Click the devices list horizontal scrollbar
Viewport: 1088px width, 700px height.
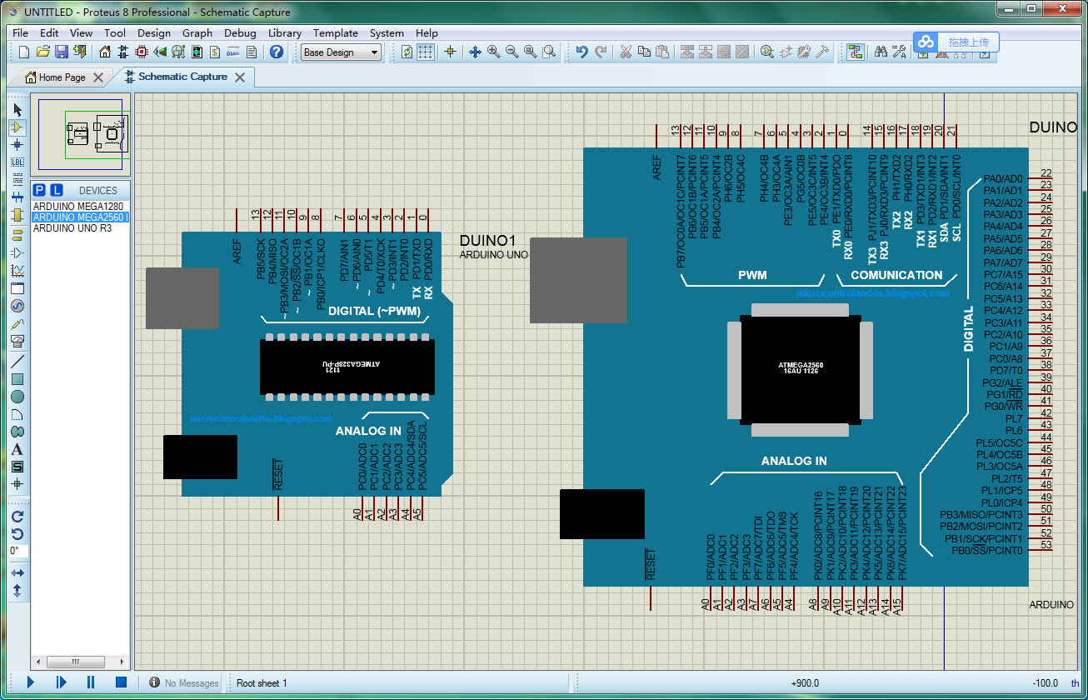tap(80, 662)
